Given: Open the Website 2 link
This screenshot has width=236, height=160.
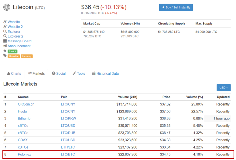Looking at the screenshot, I should point(15,27).
